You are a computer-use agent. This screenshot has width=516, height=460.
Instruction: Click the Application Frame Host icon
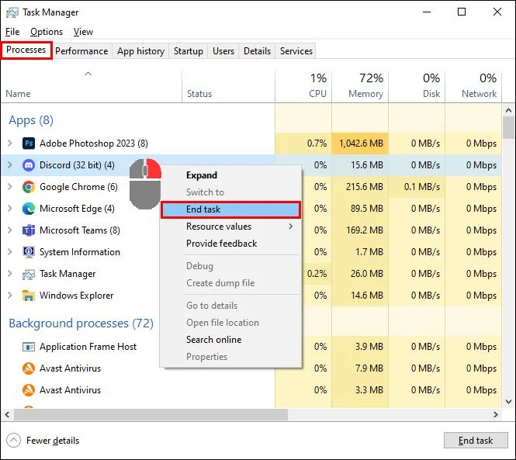(x=29, y=347)
